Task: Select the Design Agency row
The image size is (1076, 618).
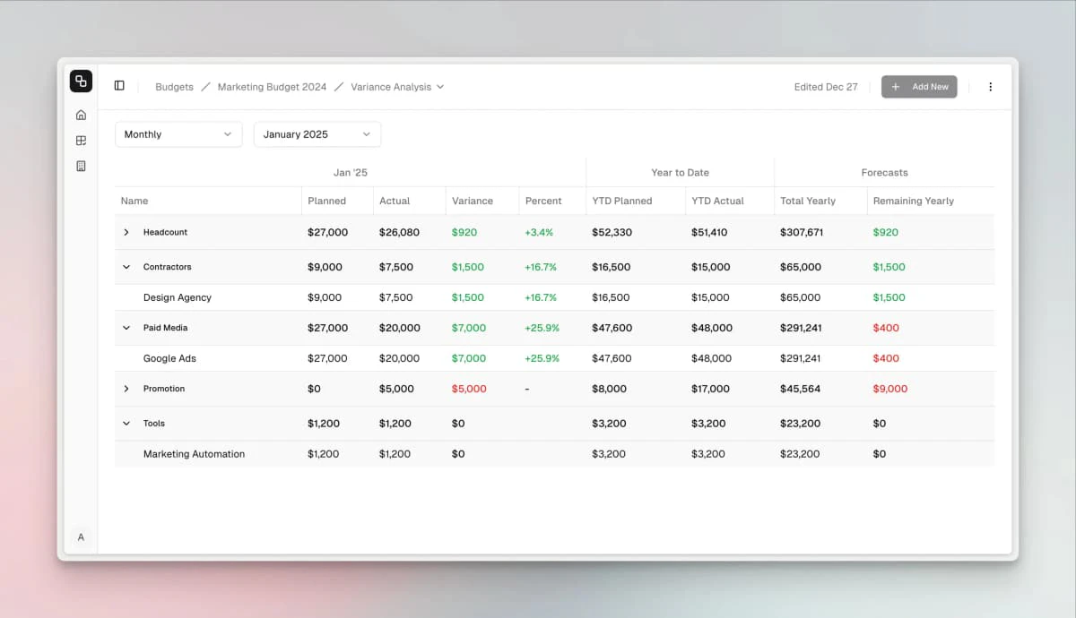Action: click(x=178, y=297)
